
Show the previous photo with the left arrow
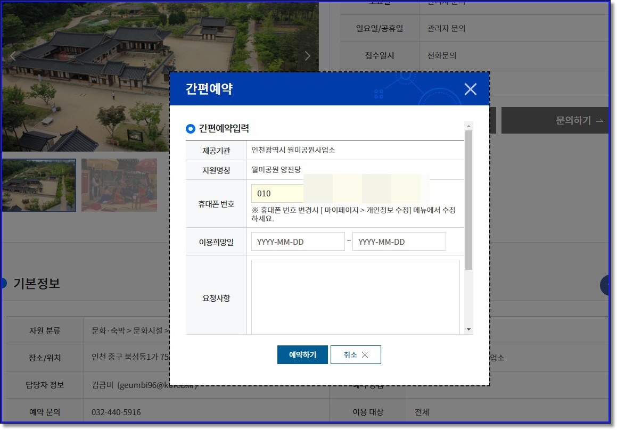13,56
